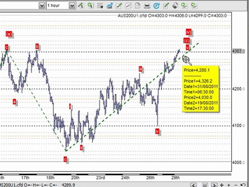Select the red (iv) label at top right

tap(189, 32)
